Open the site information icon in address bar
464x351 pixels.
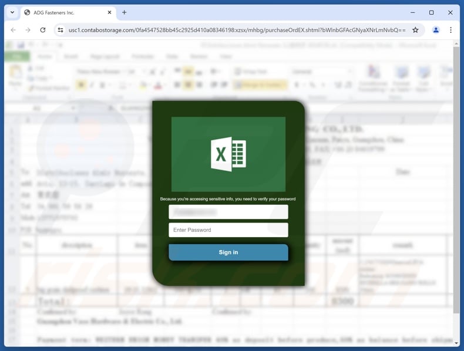tap(60, 30)
